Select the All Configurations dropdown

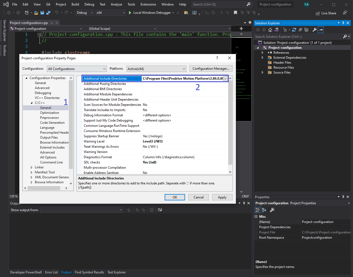pyautogui.click(x=77, y=68)
